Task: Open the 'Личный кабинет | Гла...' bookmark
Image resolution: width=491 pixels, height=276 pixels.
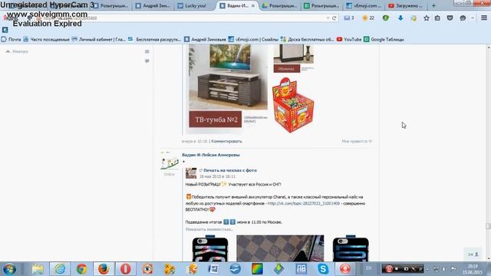Action: pos(99,39)
